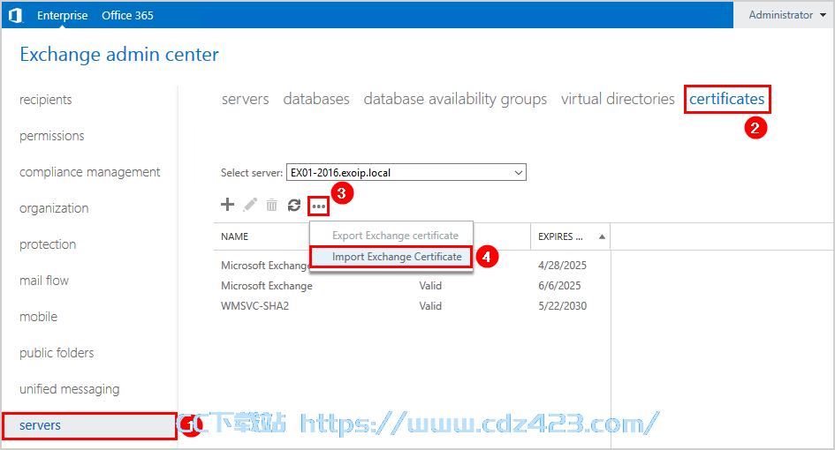Select Microsoft Exchange certificate expiring 6/6/2025
Image resolution: width=835 pixels, height=450 pixels.
click(412, 286)
